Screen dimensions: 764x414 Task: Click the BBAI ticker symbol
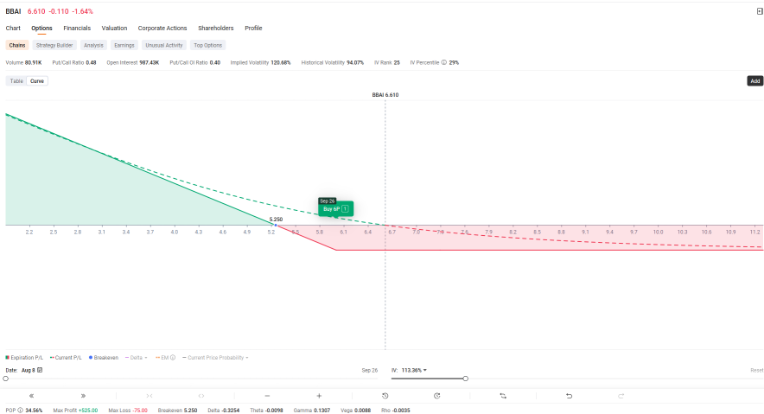coord(13,11)
